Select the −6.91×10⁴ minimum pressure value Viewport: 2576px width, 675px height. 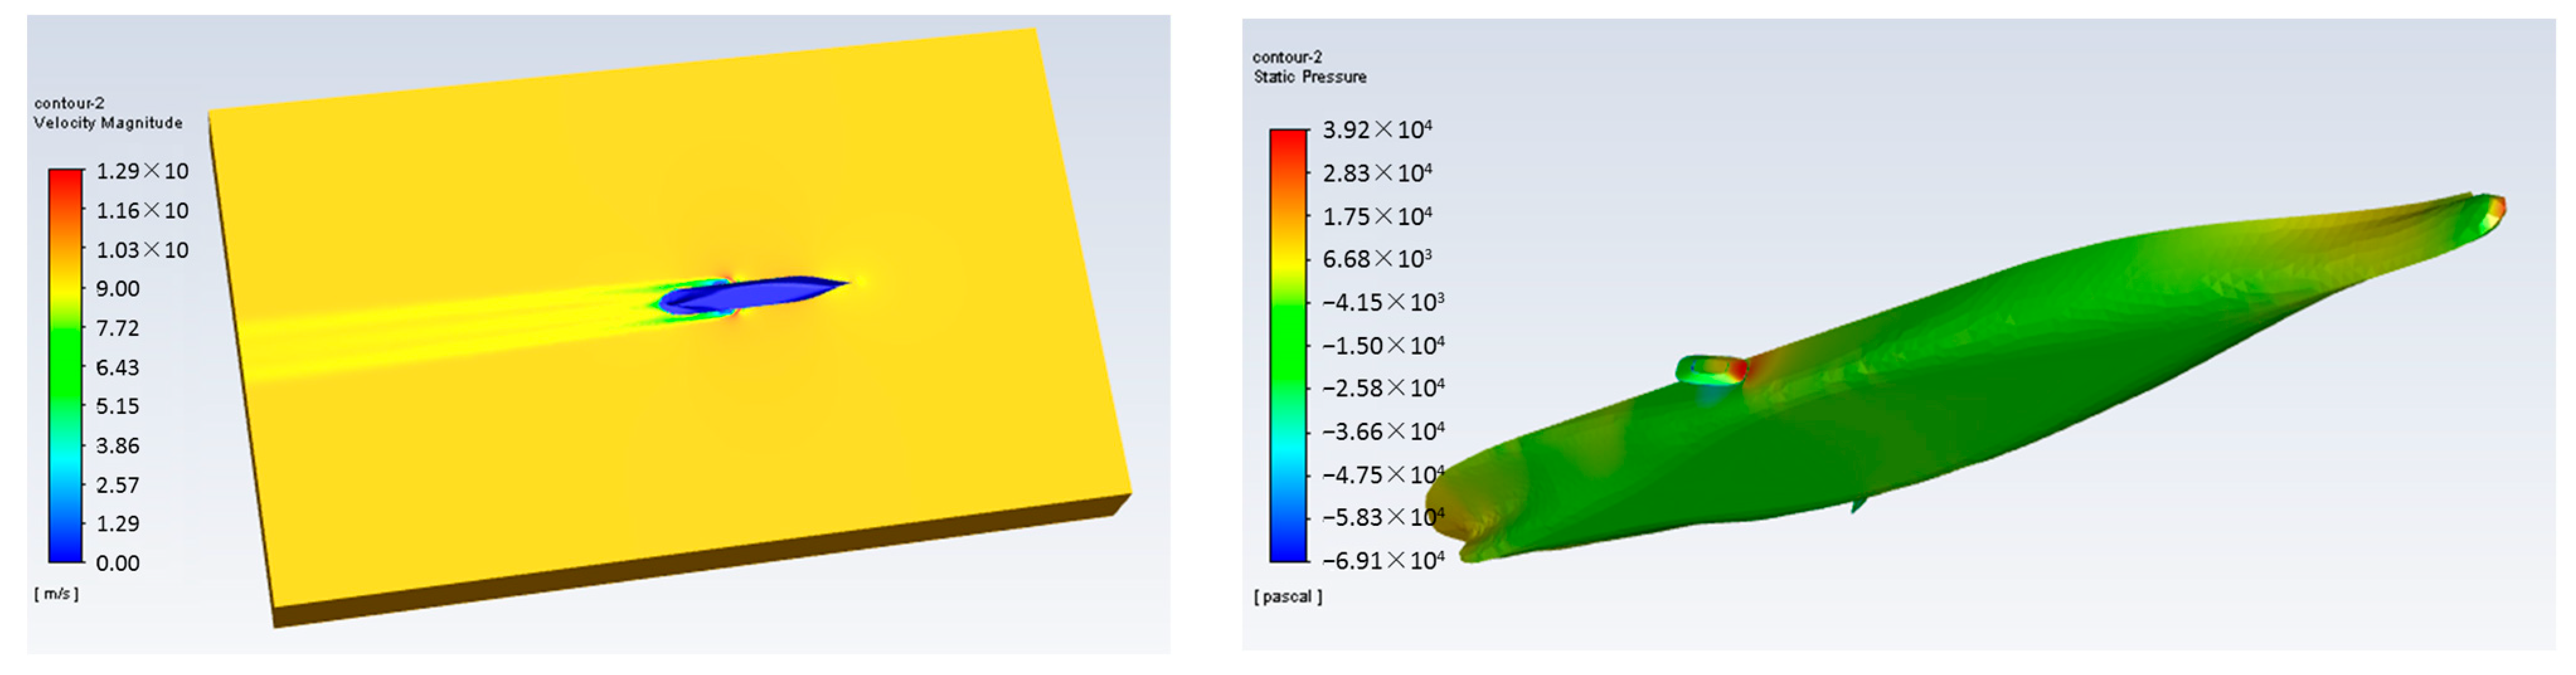point(1382,560)
